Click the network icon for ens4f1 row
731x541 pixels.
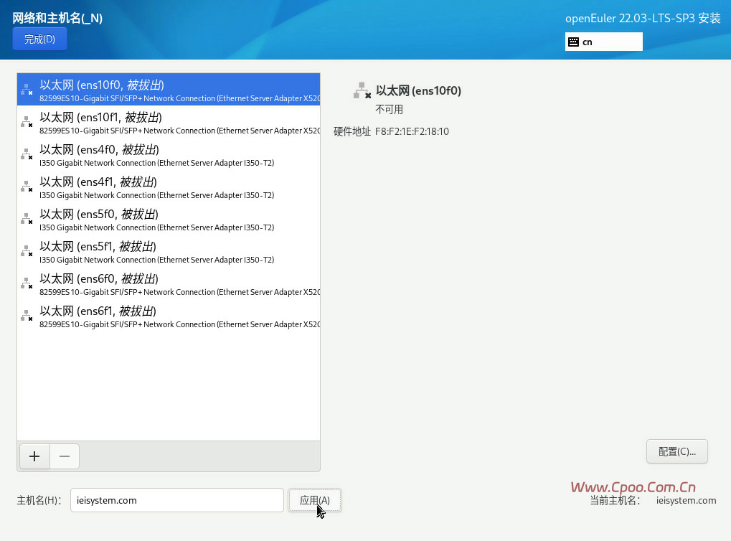27,186
